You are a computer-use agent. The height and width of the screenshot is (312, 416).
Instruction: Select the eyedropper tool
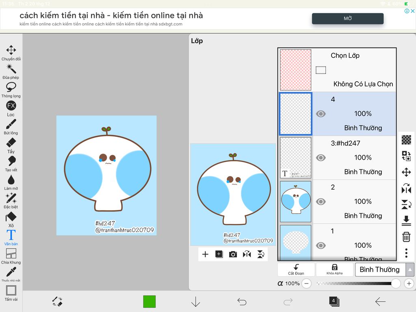pyautogui.click(x=11, y=274)
